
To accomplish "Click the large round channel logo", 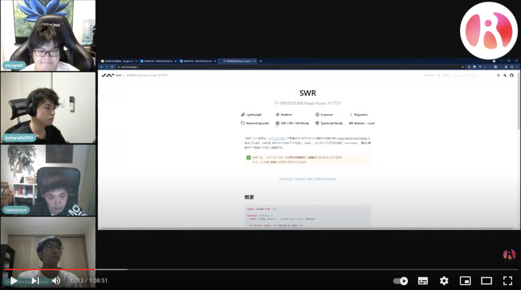I will [x=489, y=30].
